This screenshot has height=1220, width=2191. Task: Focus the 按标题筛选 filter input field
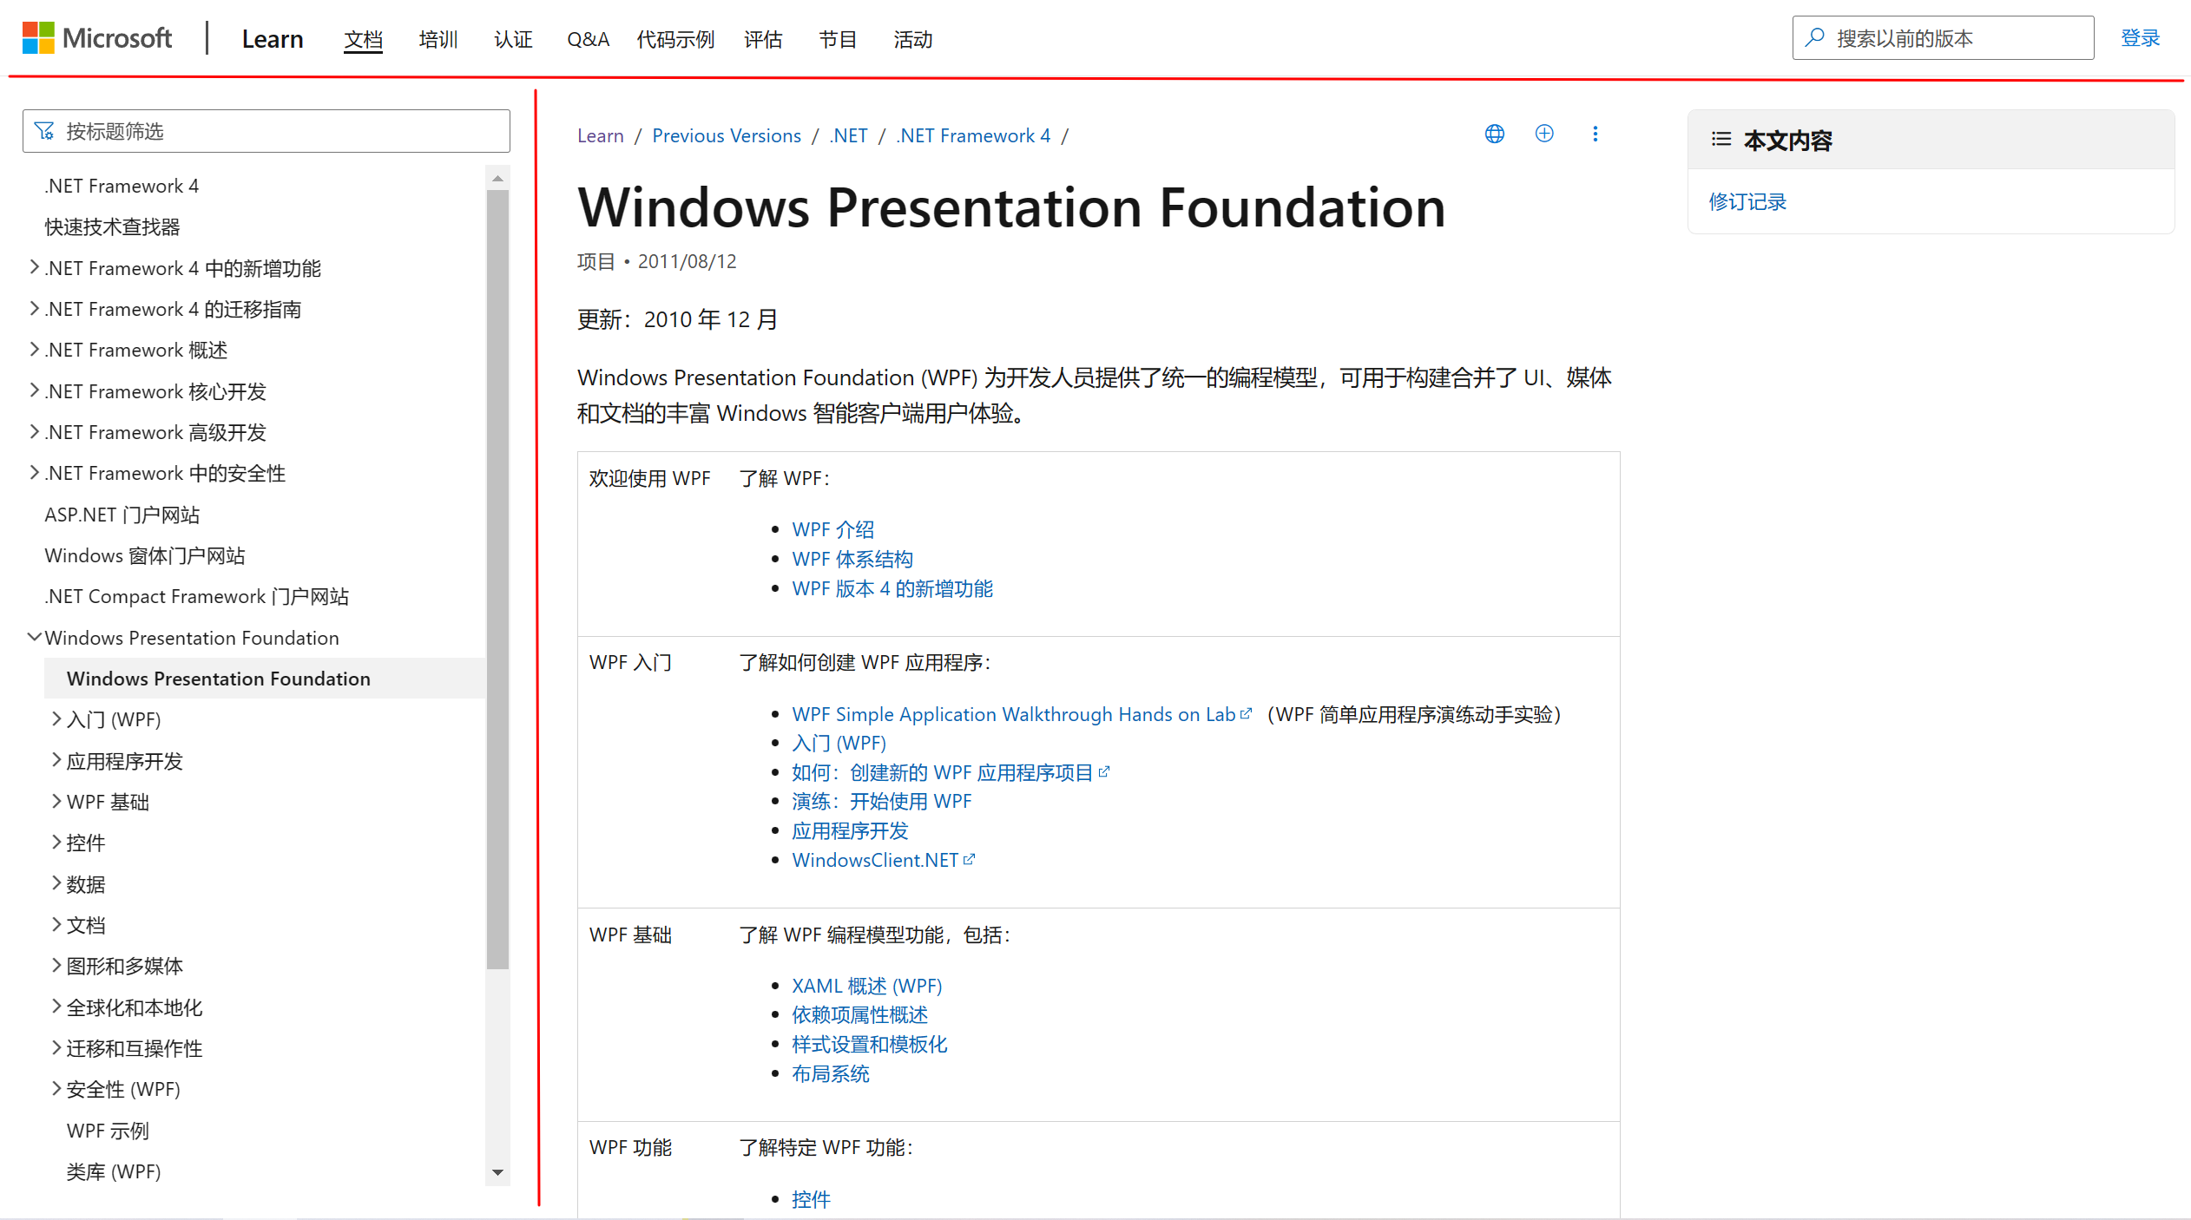[278, 131]
